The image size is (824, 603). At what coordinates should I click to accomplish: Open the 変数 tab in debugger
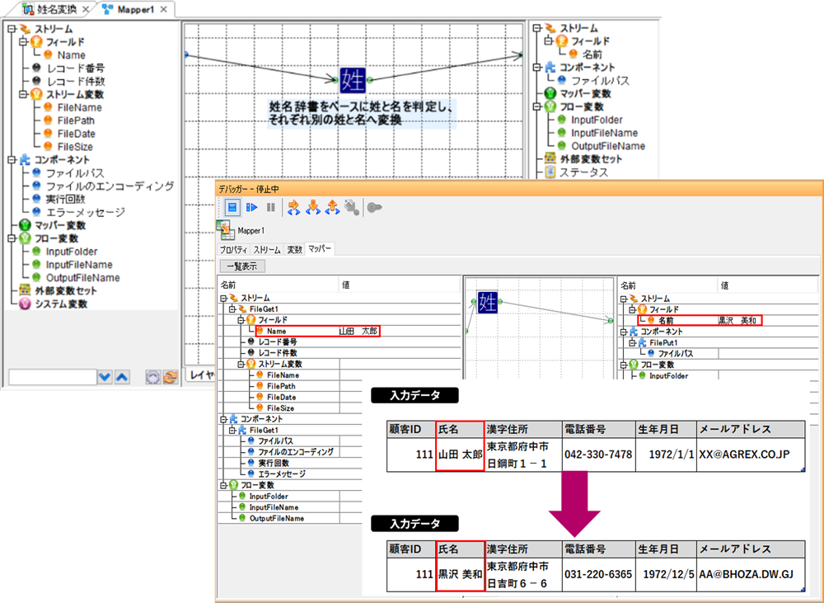pyautogui.click(x=294, y=249)
